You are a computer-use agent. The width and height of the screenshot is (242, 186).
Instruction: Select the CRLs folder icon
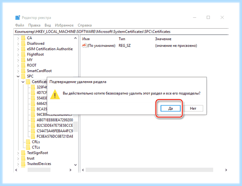pyautogui.click(x=28, y=142)
